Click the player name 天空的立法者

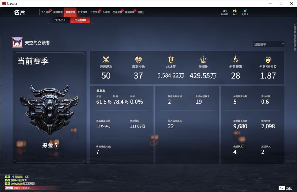(37, 43)
